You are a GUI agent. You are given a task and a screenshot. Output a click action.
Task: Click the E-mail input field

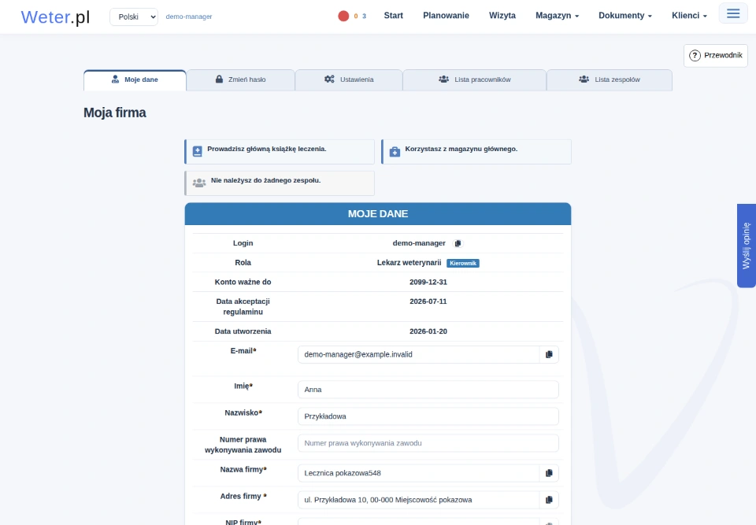(x=418, y=354)
